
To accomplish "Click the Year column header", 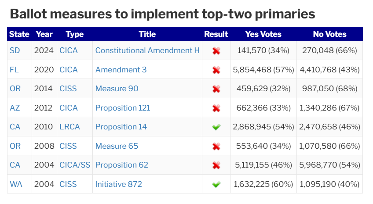I will [44, 34].
